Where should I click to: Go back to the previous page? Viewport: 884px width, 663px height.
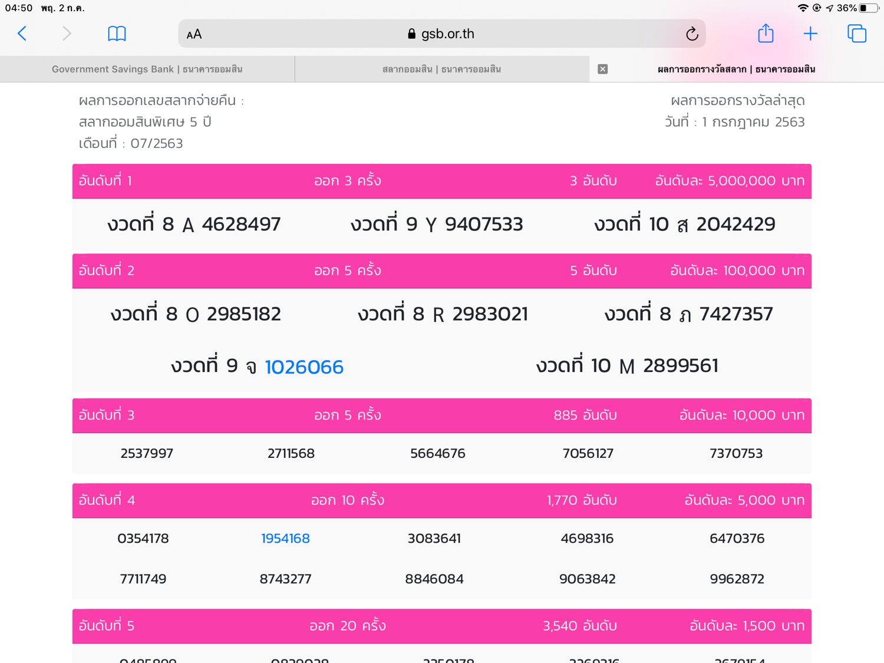point(22,34)
